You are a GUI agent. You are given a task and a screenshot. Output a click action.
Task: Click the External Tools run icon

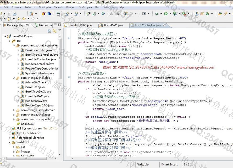point(184,14)
